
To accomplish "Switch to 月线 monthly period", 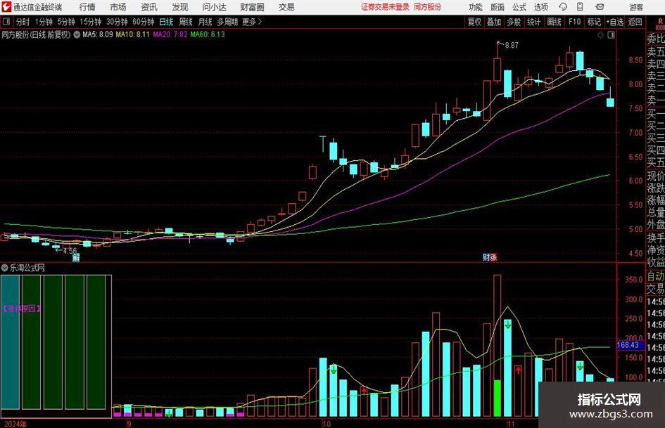I will pyautogui.click(x=205, y=22).
